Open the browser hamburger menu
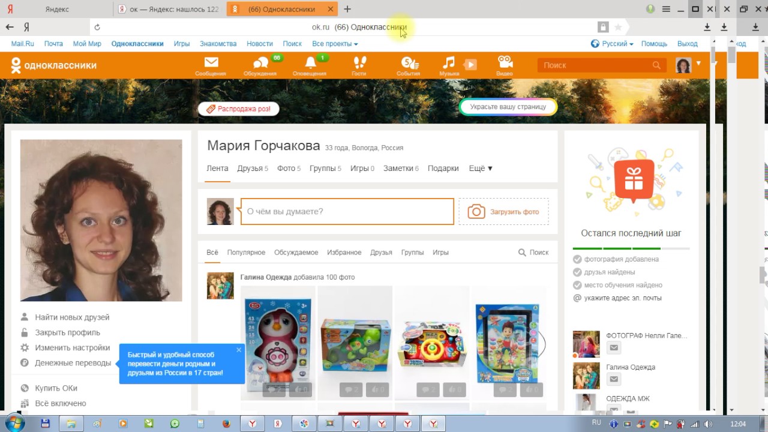The image size is (768, 432). click(x=666, y=9)
